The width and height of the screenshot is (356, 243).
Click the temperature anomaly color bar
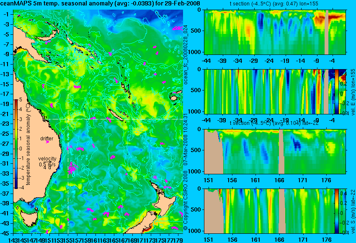pyautogui.click(x=16, y=144)
